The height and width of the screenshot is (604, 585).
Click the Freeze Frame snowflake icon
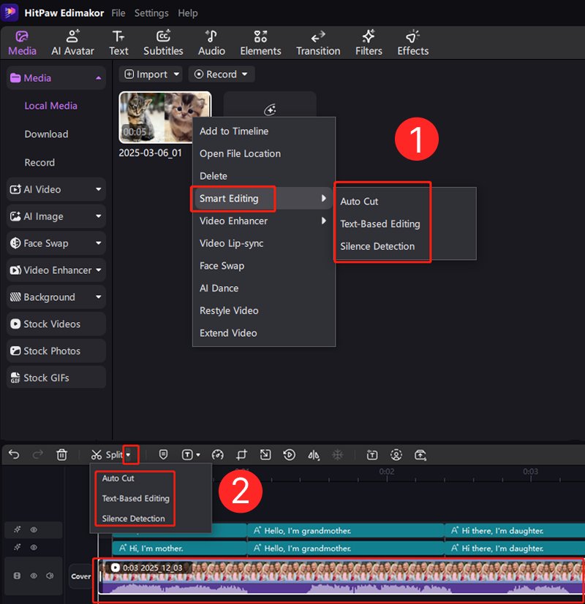tap(337, 454)
